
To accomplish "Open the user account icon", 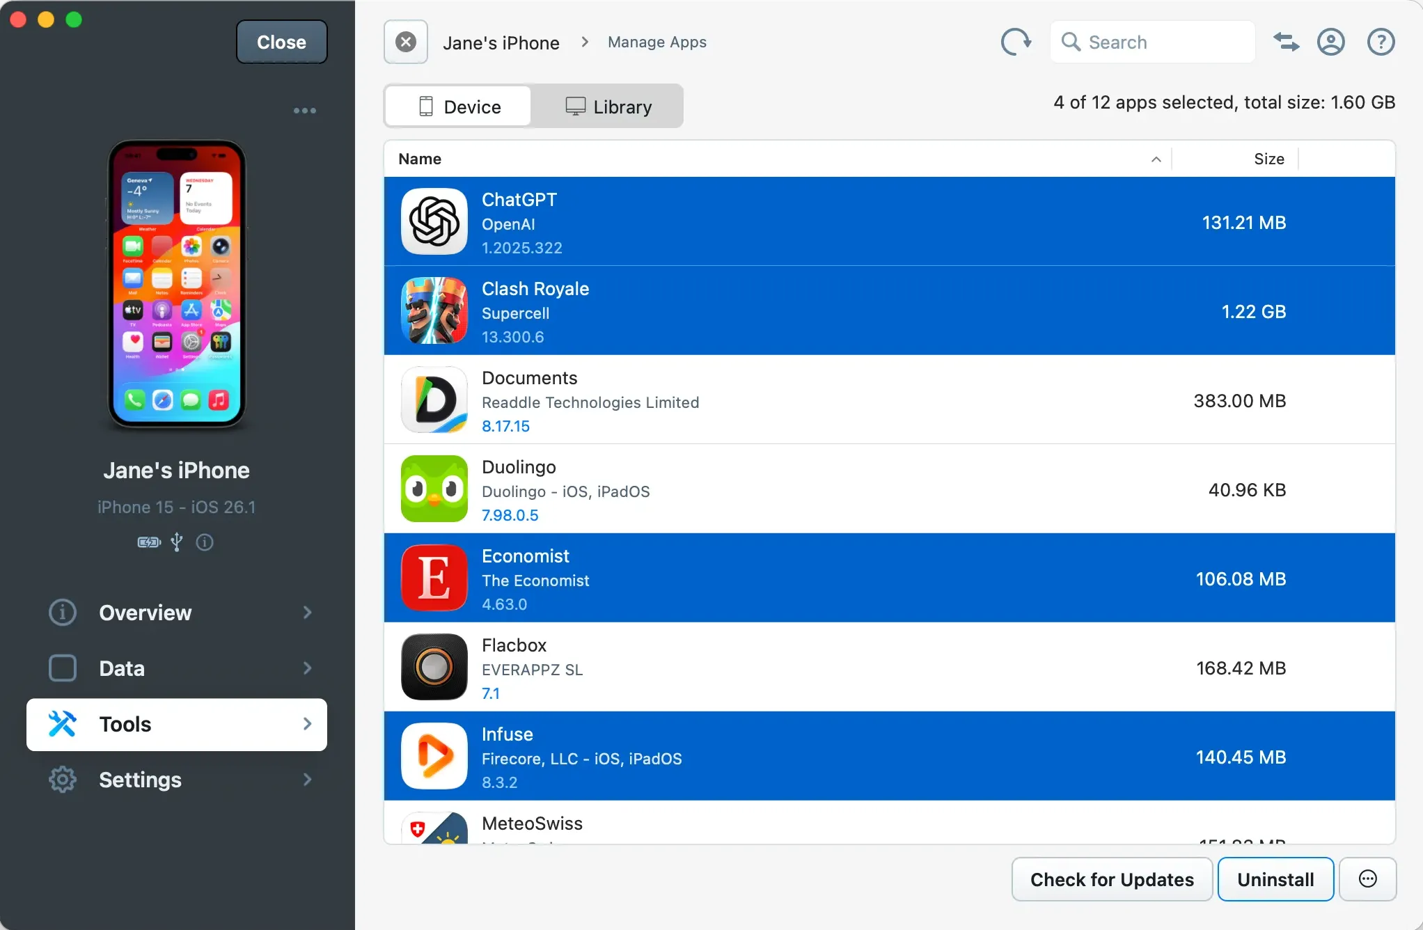I will pyautogui.click(x=1330, y=42).
